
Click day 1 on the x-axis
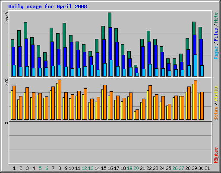point(14,168)
